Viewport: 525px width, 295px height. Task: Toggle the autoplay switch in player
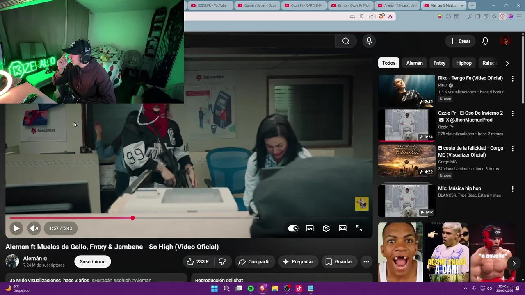pyautogui.click(x=293, y=229)
